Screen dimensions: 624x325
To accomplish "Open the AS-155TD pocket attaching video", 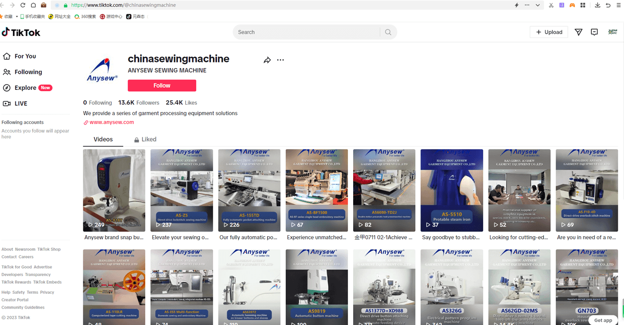I will (x=249, y=191).
